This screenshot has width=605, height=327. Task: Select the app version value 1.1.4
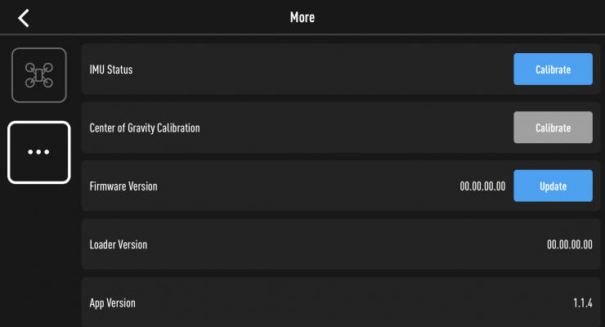[x=583, y=303]
